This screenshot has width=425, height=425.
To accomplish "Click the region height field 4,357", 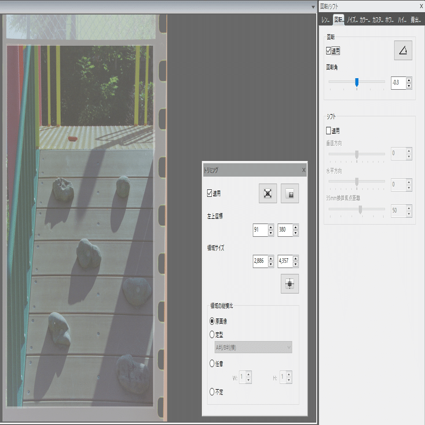I will point(285,261).
